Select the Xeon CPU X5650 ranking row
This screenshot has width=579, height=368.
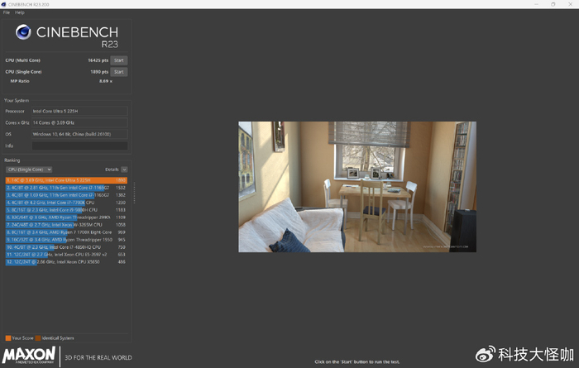pos(66,261)
